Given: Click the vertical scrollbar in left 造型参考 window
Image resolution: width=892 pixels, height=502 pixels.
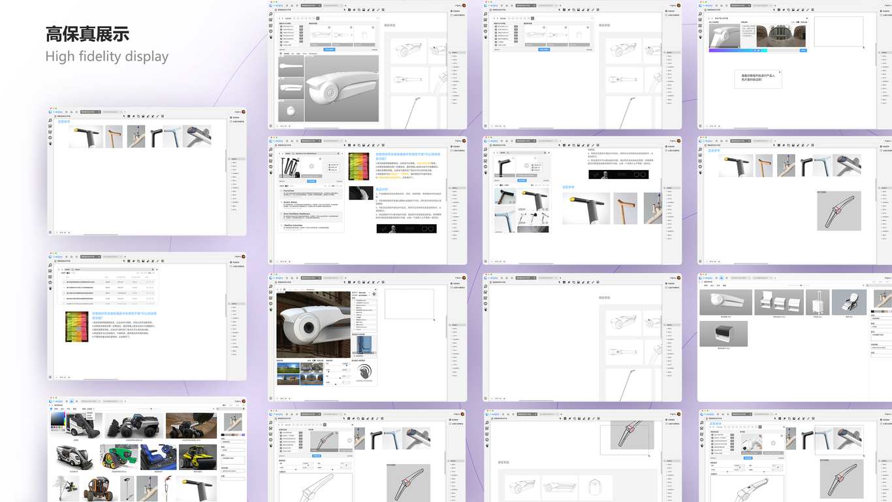Looking at the screenshot, I should [226, 161].
